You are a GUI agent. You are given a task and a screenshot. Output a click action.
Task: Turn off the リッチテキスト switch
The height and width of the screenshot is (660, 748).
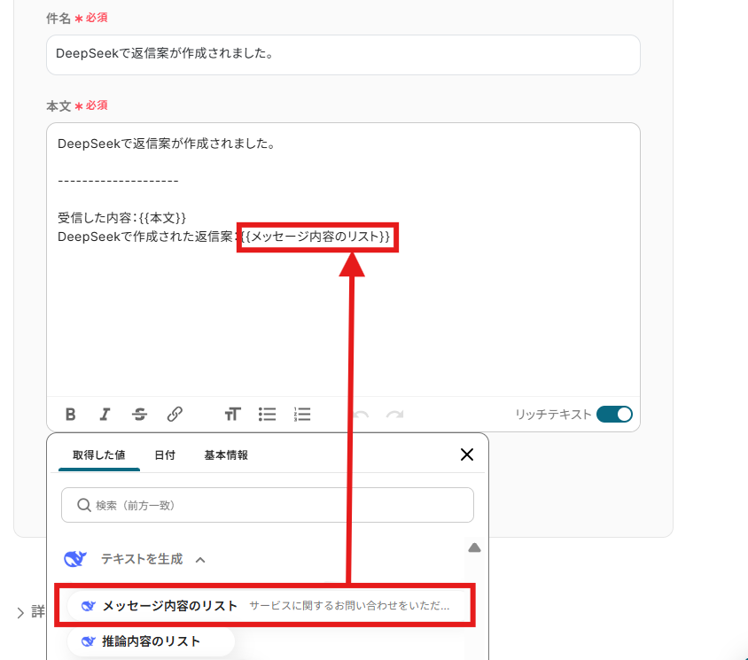[614, 414]
